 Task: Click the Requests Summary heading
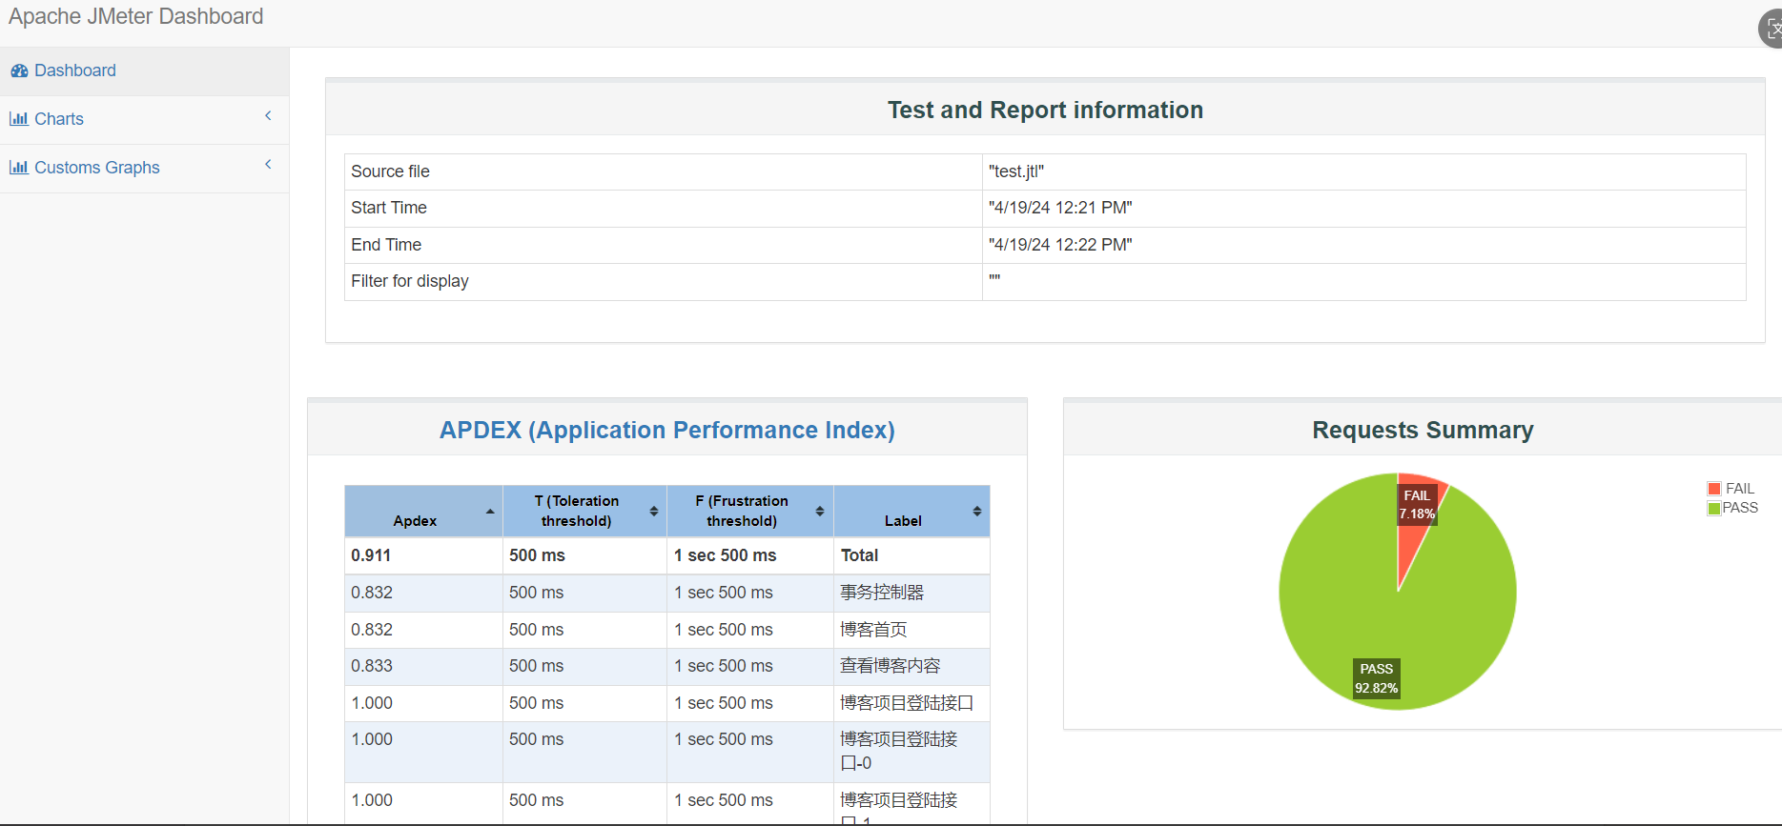click(1423, 431)
